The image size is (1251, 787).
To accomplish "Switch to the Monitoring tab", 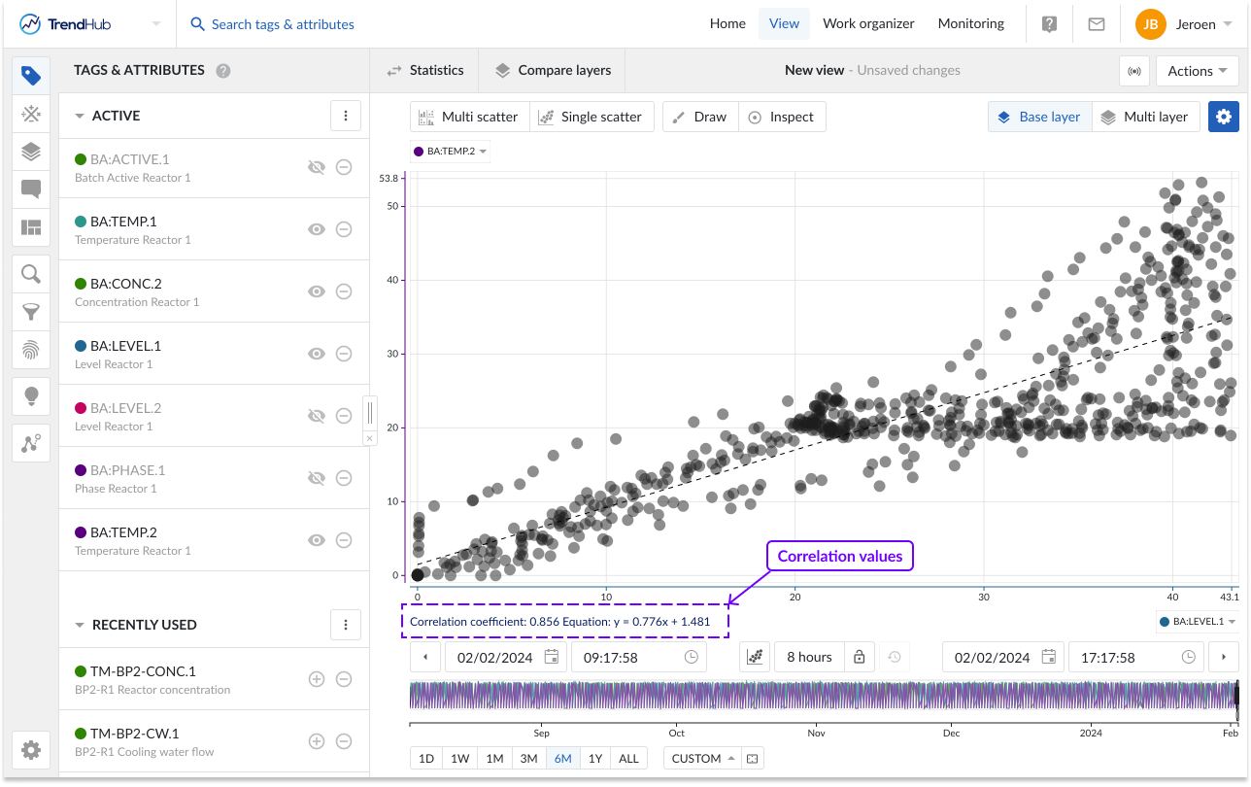I will [970, 23].
